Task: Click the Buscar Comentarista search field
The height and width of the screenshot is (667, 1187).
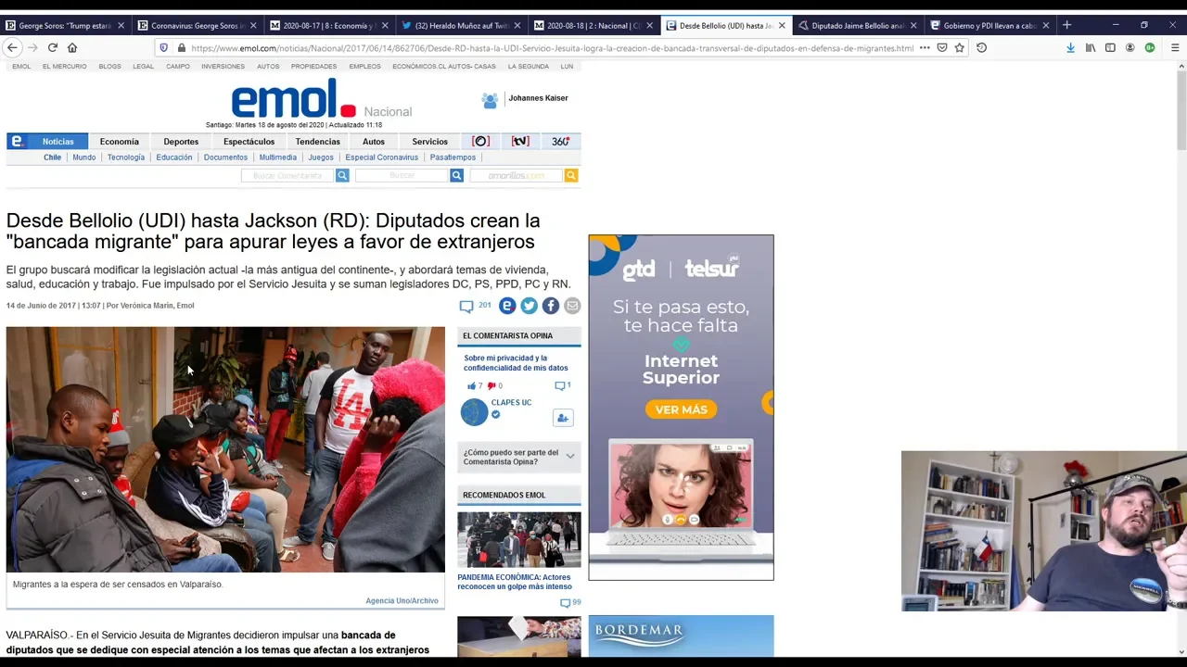Action: (287, 175)
